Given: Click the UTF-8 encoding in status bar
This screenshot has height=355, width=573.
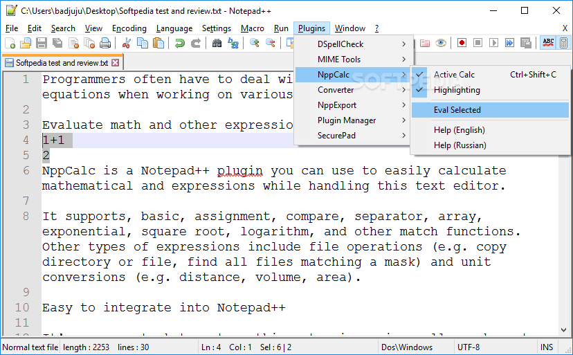Looking at the screenshot, I should [x=469, y=347].
